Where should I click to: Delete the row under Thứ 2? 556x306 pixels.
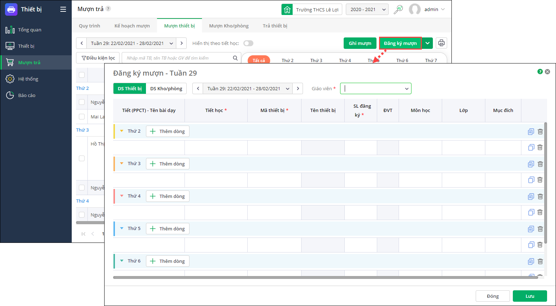[540, 147]
